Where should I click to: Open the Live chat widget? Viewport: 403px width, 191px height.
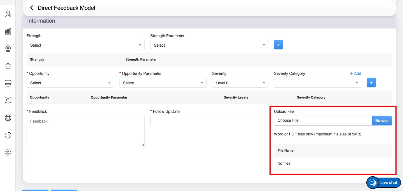coord(384,183)
